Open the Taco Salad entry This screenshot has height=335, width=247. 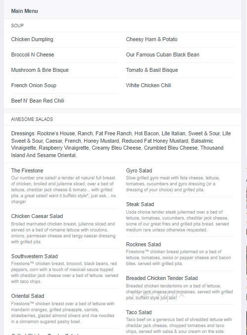(139, 312)
